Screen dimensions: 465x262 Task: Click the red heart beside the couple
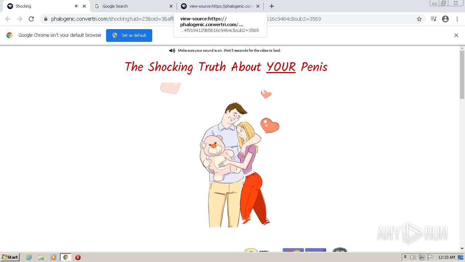click(270, 126)
